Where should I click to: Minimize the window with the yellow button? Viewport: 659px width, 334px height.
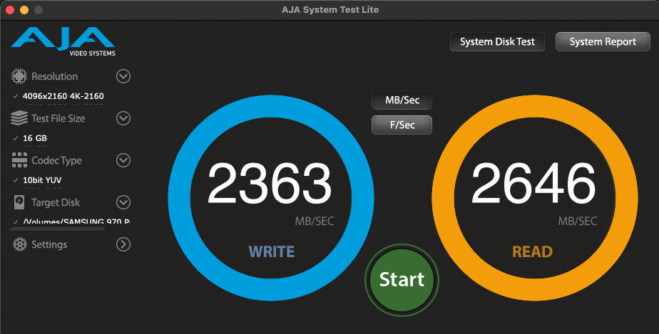(x=24, y=10)
